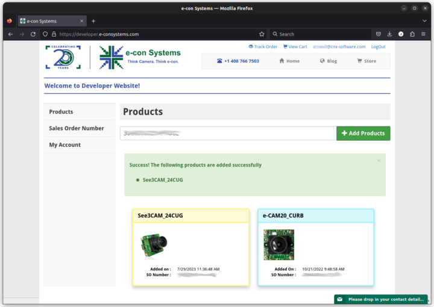Viewport: 434px width, 307px height.
Task: Click the LogOut link
Action: [x=378, y=47]
